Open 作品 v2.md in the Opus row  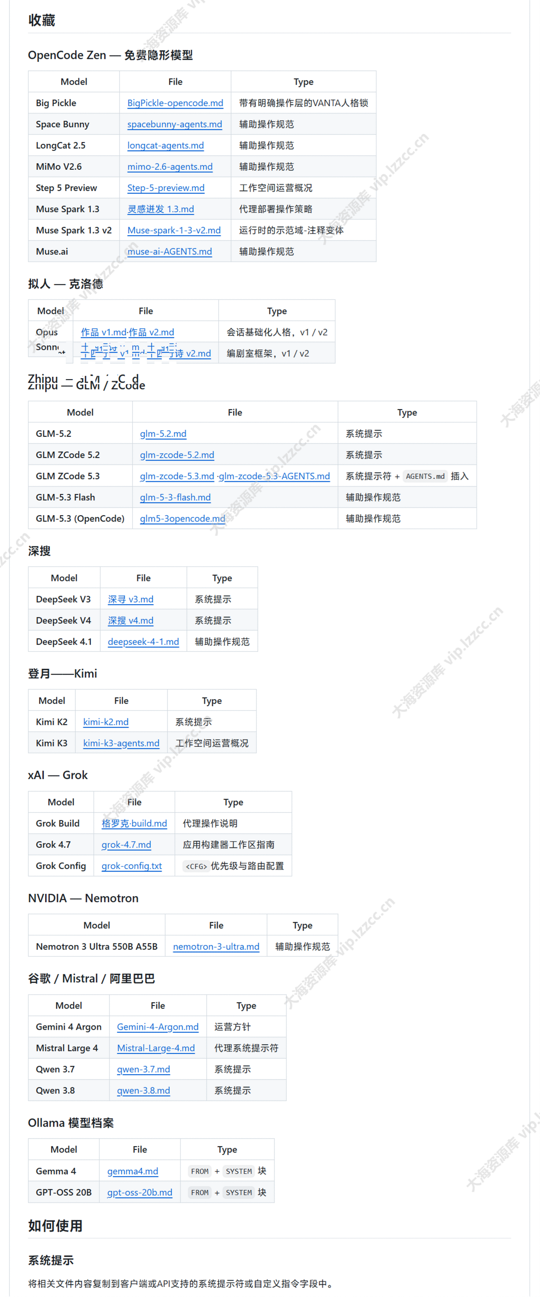(x=151, y=332)
